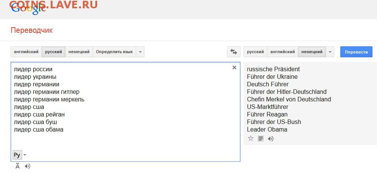Listen to the German translation audio
The width and height of the screenshot is (377, 173).
point(271,138)
